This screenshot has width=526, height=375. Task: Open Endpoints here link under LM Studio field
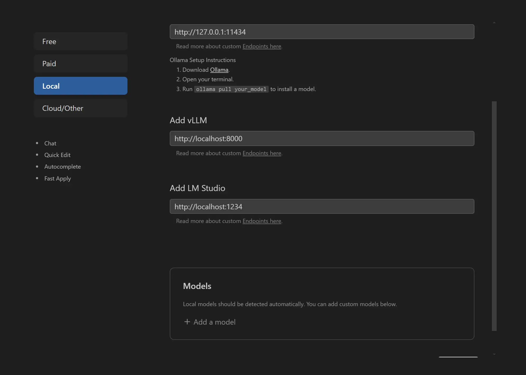262,221
